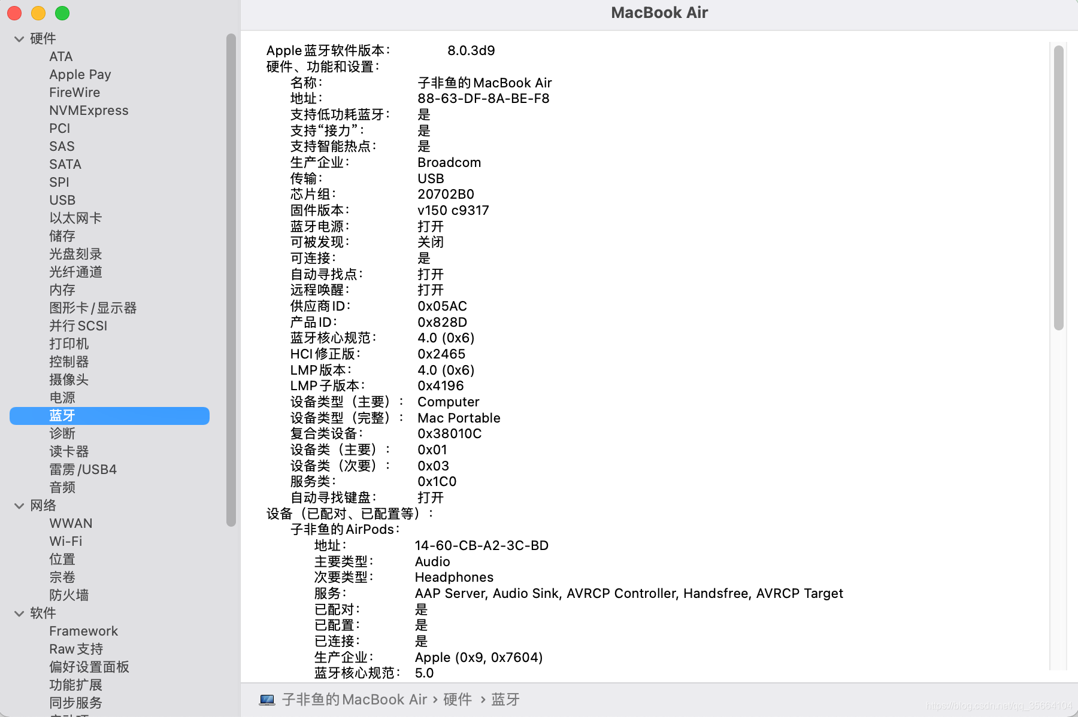Click the 硬件、功能和设置 heading
This screenshot has height=717, width=1078.
tap(323, 67)
